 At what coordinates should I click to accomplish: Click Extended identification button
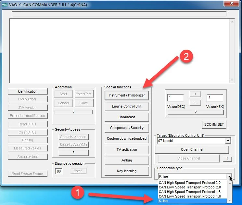[x=28, y=116]
